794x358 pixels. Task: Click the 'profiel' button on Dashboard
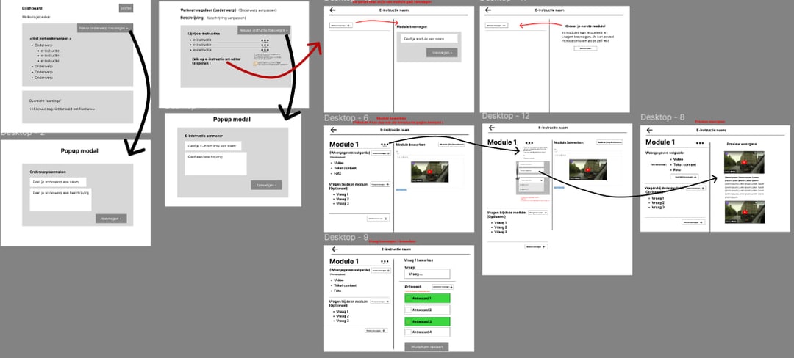pyautogui.click(x=126, y=8)
